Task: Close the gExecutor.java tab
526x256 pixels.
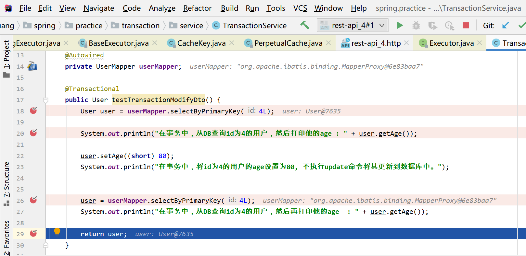Action: click(x=66, y=43)
